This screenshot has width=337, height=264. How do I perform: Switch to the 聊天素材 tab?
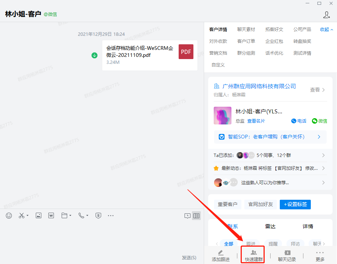246,30
